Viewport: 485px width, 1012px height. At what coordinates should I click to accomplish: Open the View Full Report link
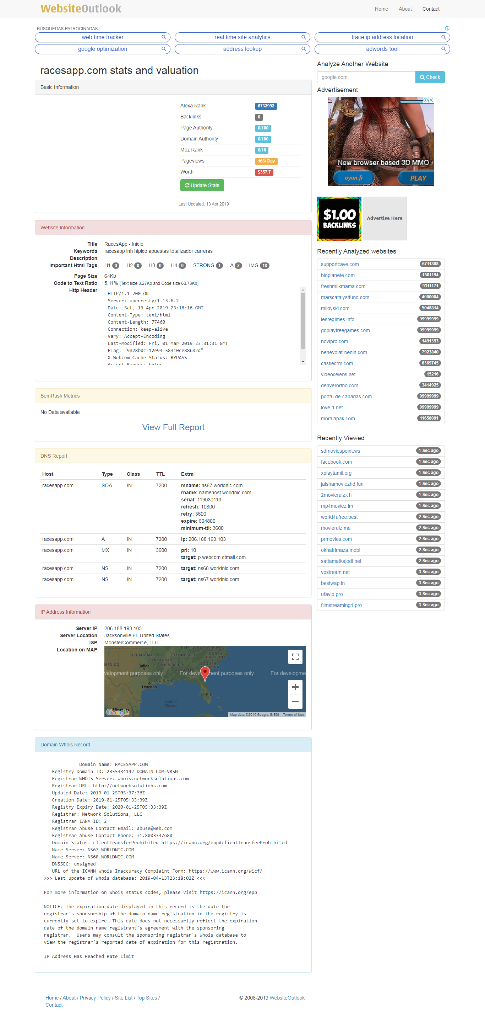pyautogui.click(x=173, y=427)
